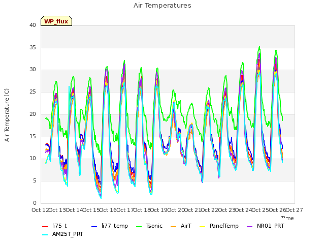Screen dimensions: 325x244
Task: Click the yellow PanelTemp legend swatch
Action: [x=202, y=226]
